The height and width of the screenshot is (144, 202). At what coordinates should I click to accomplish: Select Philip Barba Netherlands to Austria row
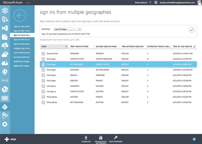click(118, 102)
